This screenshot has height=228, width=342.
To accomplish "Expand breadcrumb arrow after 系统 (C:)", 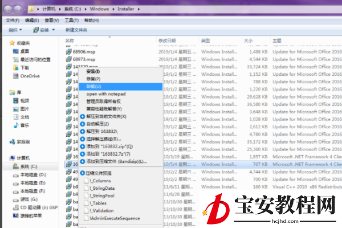I will pyautogui.click(x=85, y=9).
